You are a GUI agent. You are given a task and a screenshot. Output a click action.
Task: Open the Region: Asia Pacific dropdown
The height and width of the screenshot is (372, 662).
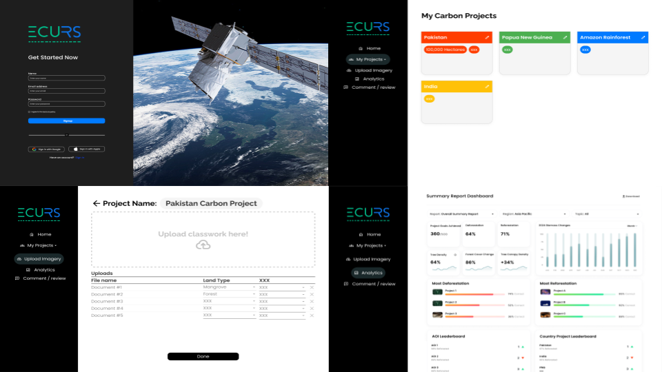tap(534, 214)
